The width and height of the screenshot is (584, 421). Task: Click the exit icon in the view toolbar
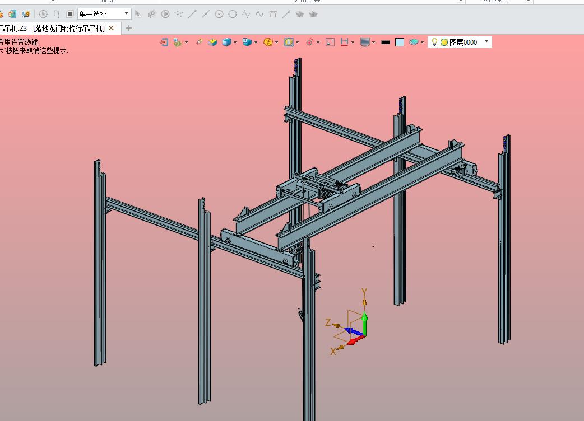tap(164, 42)
